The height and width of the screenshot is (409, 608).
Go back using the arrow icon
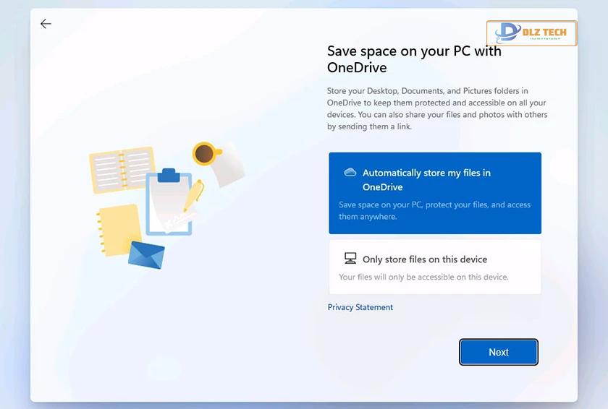coord(46,24)
